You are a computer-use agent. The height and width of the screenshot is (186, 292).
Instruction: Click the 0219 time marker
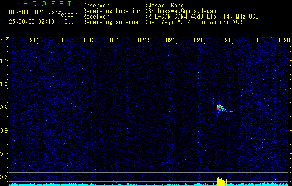(255, 40)
